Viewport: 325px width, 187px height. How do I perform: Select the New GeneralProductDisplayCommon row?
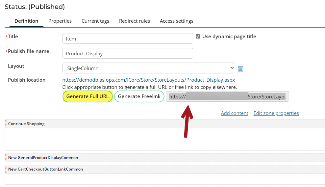pos(164,158)
